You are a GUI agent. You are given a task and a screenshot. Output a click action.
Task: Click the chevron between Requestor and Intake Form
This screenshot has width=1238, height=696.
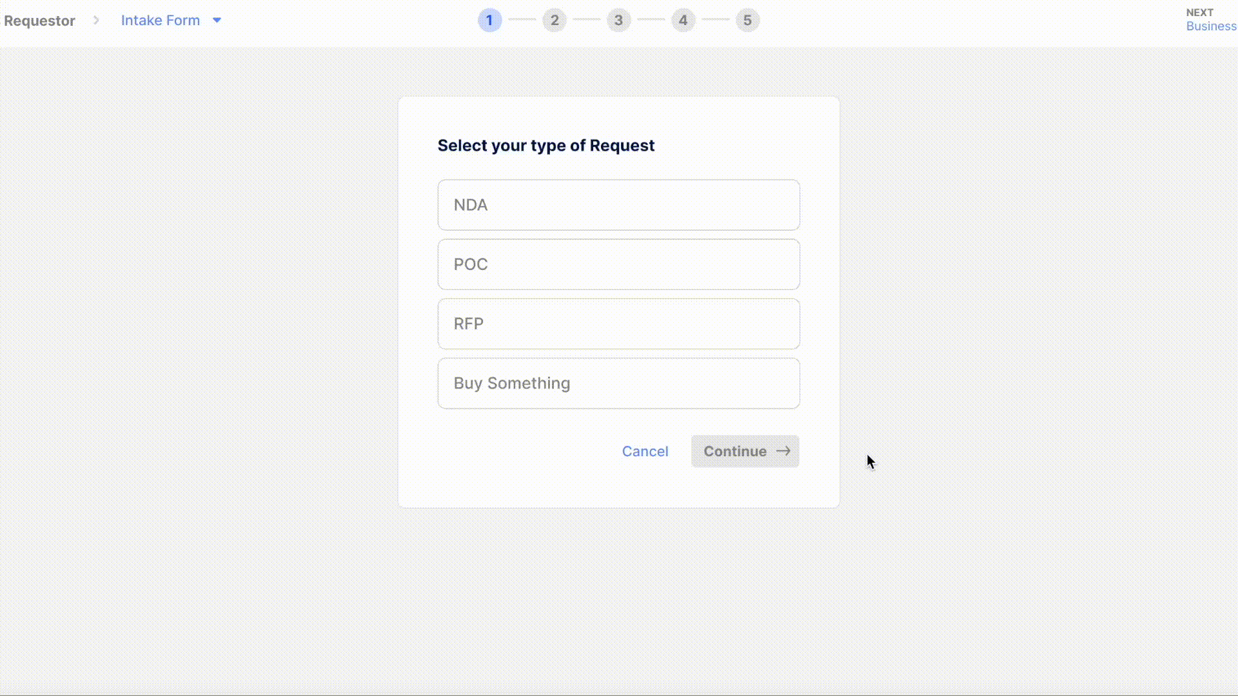pos(96,20)
